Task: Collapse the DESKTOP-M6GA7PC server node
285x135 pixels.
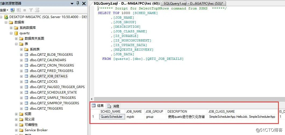Action: tap(1, 17)
